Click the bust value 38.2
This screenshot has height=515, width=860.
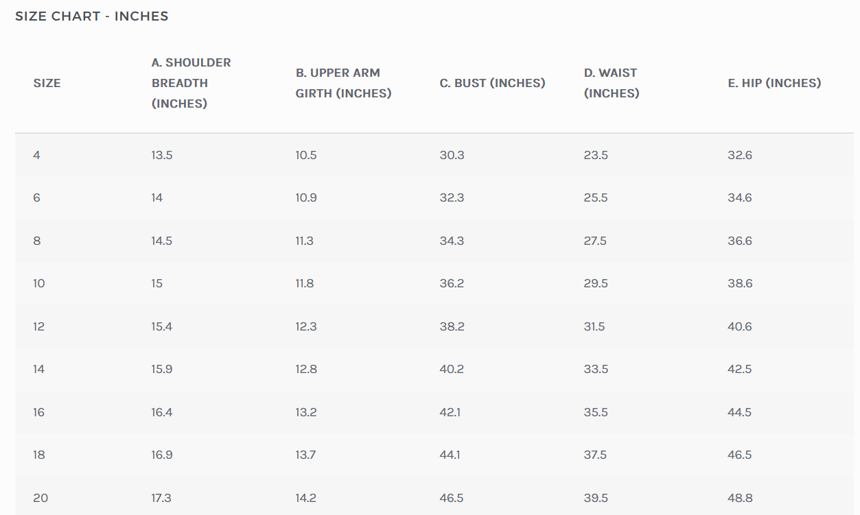pyautogui.click(x=452, y=326)
